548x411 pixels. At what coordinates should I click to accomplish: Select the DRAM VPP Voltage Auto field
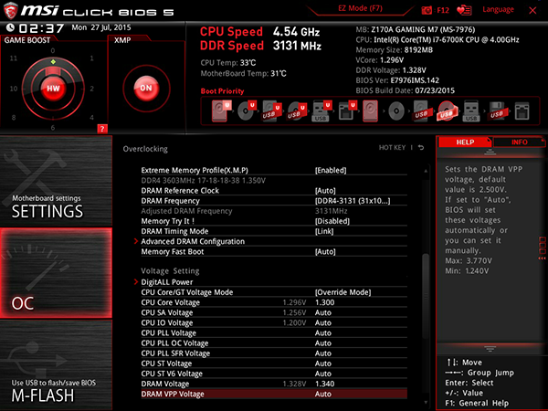coord(323,394)
